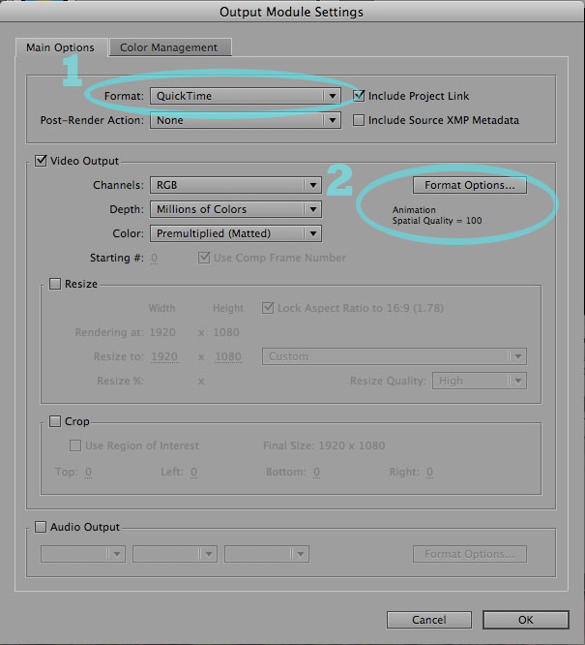Toggle Use Comp Frame Number checkbox

[x=204, y=258]
